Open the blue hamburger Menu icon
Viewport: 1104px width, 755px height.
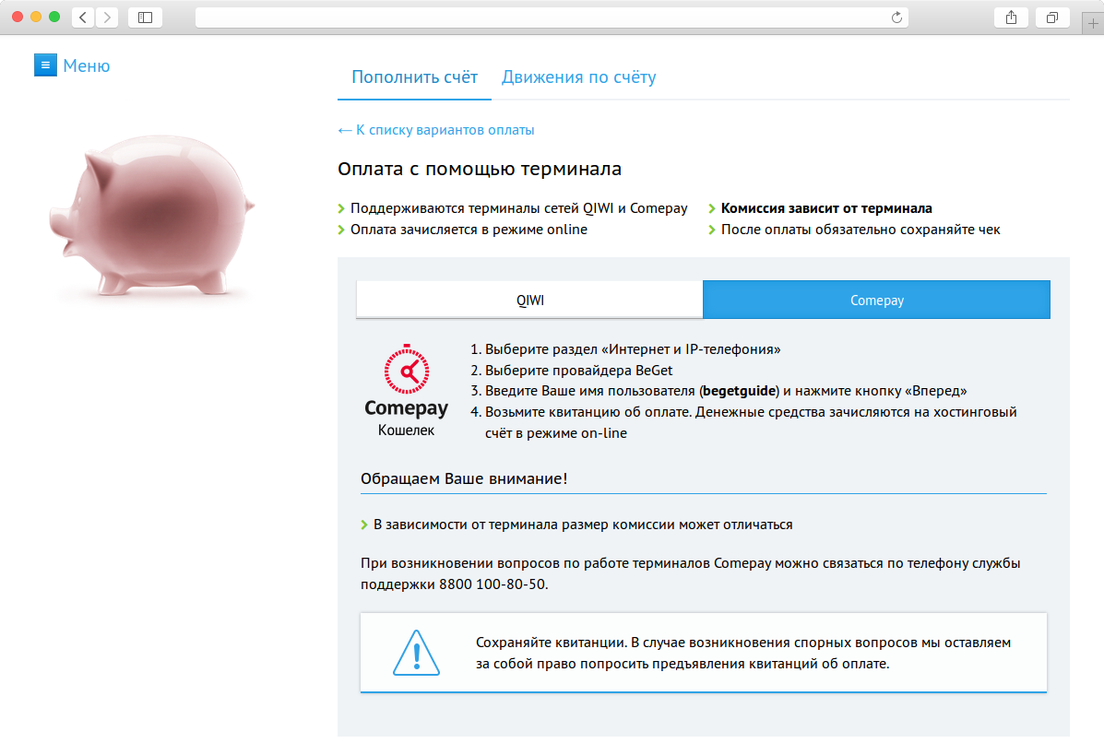45,65
